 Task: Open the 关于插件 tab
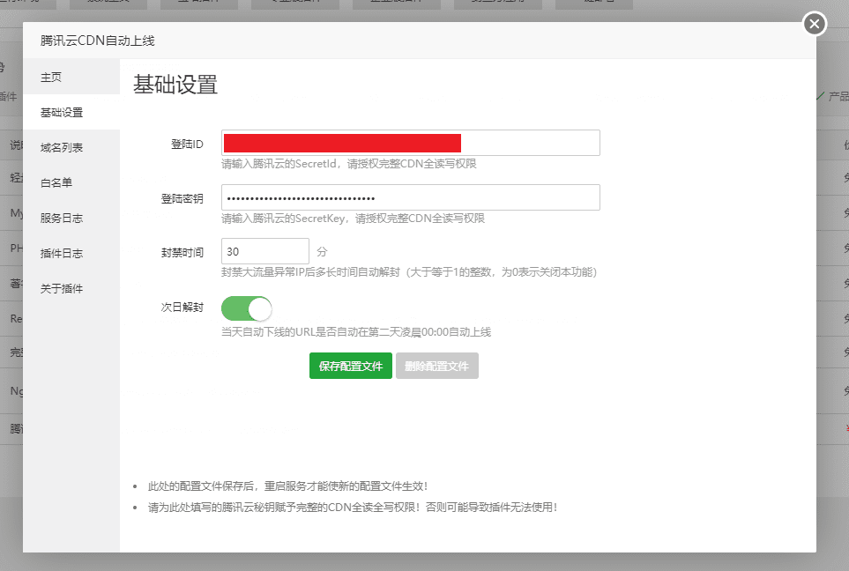pyautogui.click(x=71, y=288)
